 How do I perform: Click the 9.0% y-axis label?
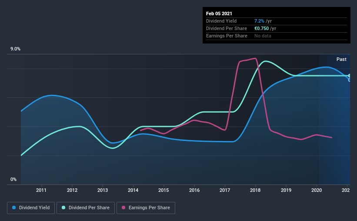pos(15,49)
